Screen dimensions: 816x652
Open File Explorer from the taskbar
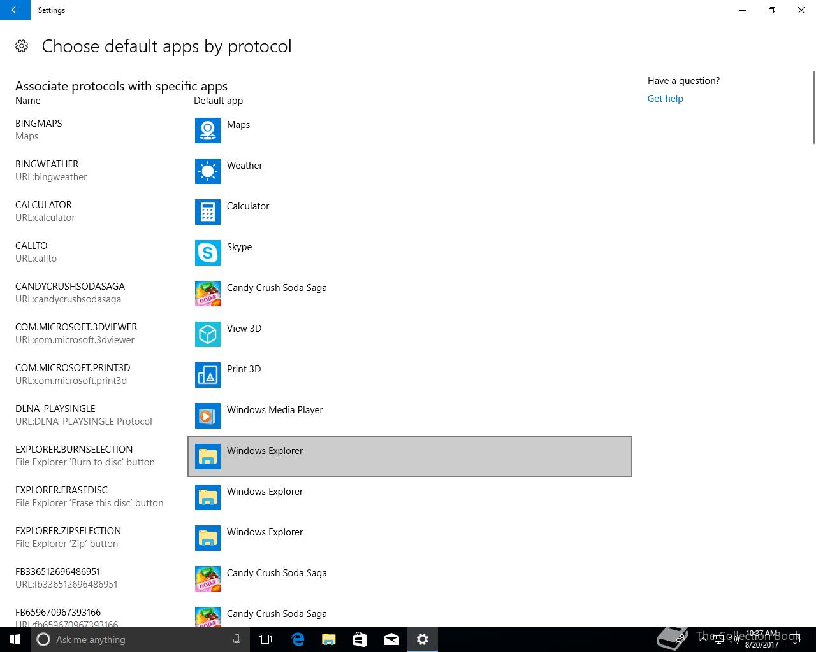328,639
